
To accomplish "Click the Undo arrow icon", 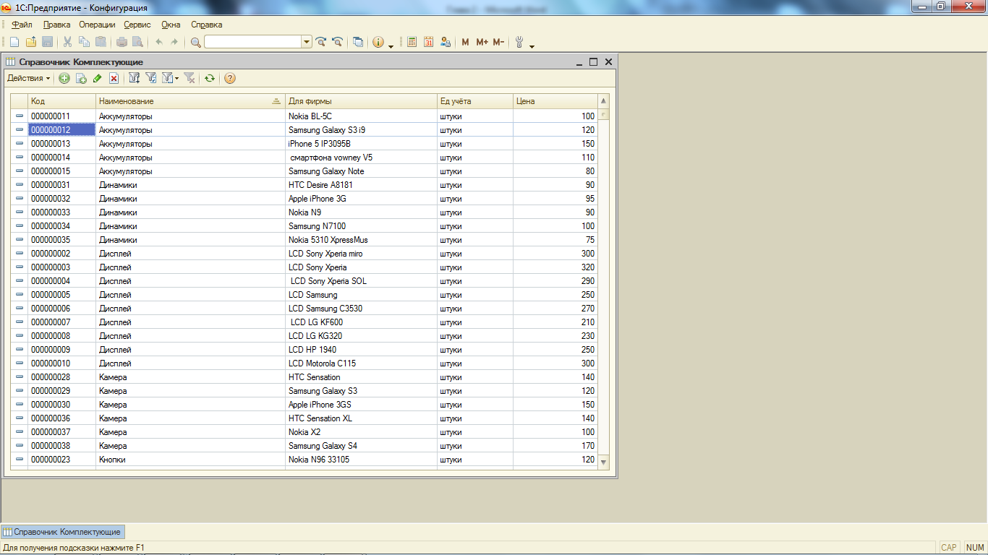I will coord(159,42).
